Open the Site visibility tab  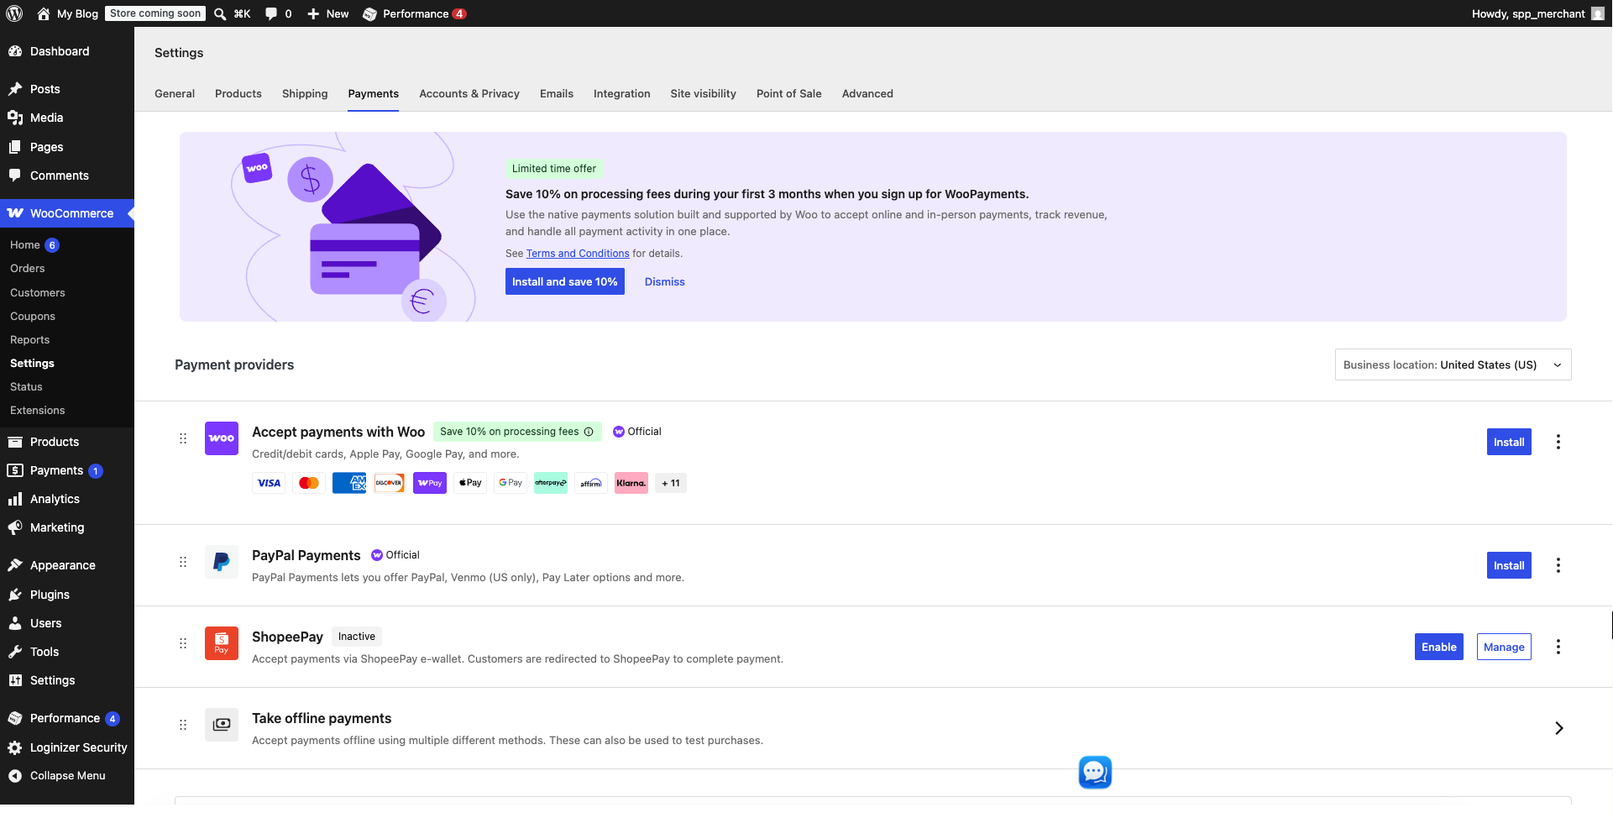pyautogui.click(x=704, y=93)
